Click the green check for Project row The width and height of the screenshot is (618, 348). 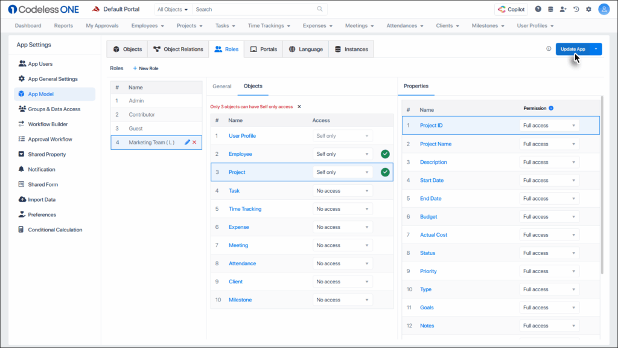tap(385, 172)
